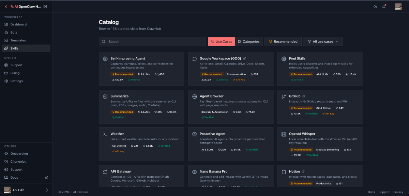
Task: Open the API Gateway skill card
Action: click(141, 176)
